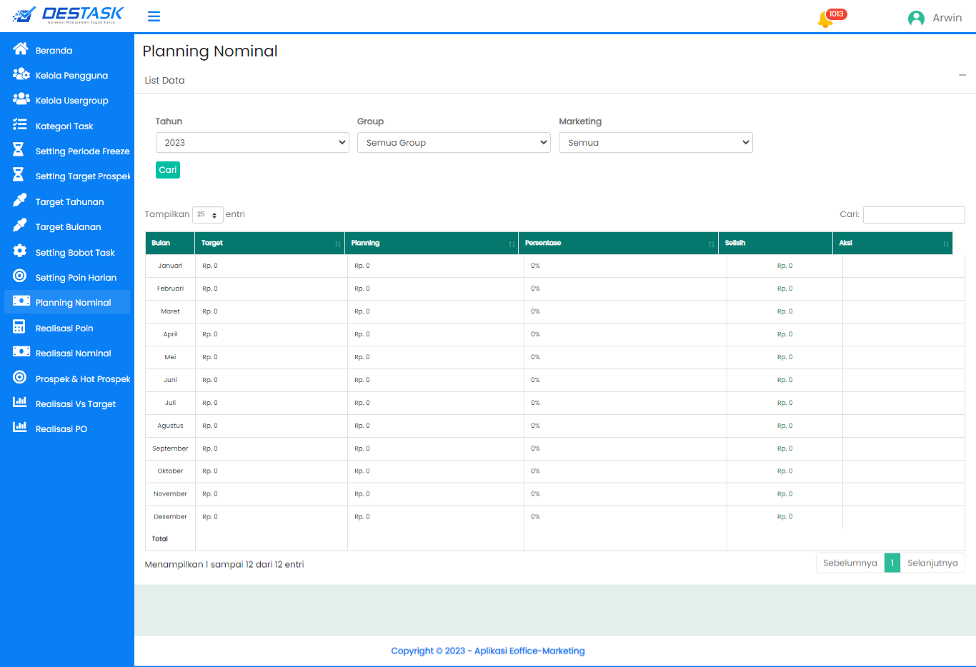This screenshot has height=667, width=976.
Task: Open the Arwin user profile avatar
Action: [916, 19]
